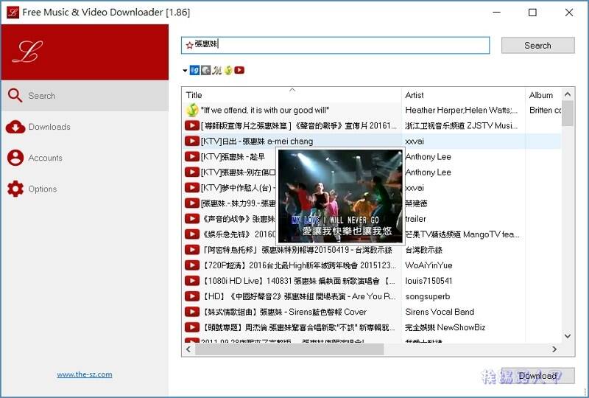Open the source selector dropdown arrow

(x=185, y=70)
